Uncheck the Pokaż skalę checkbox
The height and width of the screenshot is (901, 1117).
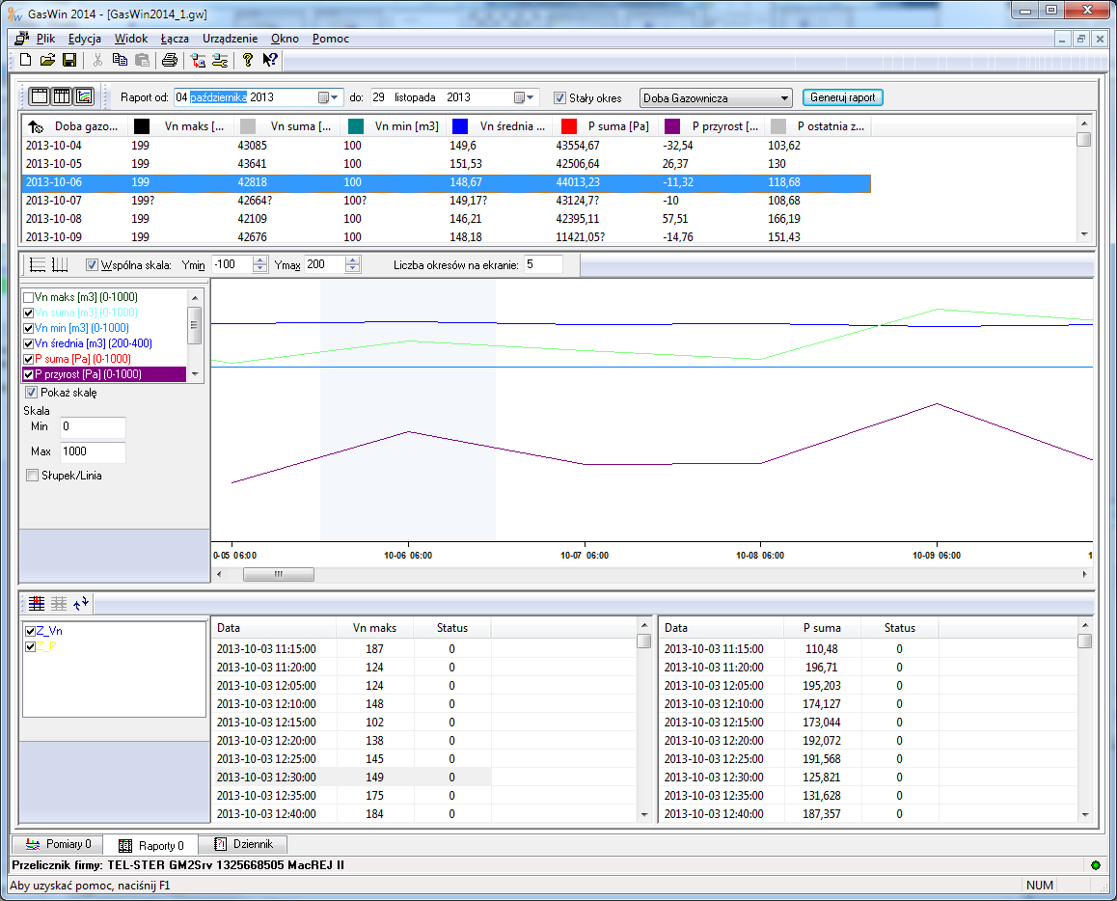pyautogui.click(x=31, y=393)
